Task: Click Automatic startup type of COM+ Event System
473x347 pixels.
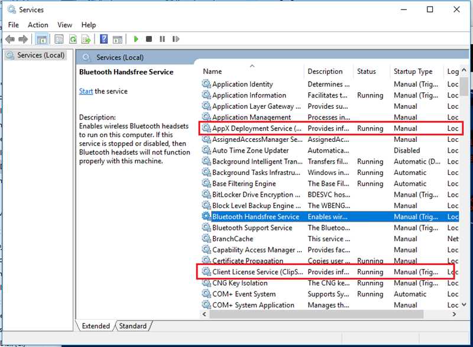Action: 410,294
